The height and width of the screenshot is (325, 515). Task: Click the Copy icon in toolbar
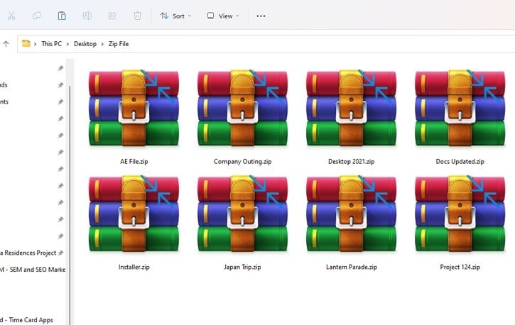tap(36, 16)
